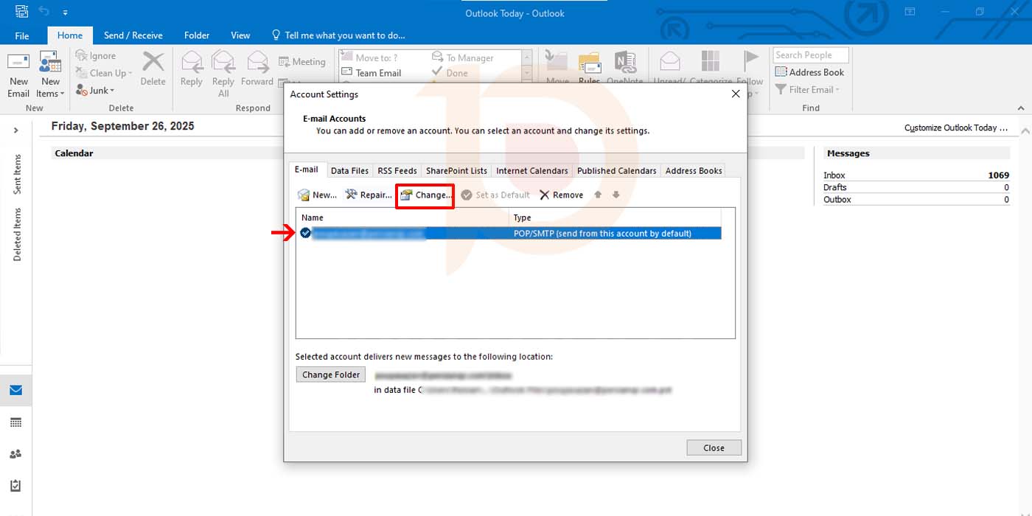Click the Change Folder button
This screenshot has width=1032, height=516.
coord(331,374)
